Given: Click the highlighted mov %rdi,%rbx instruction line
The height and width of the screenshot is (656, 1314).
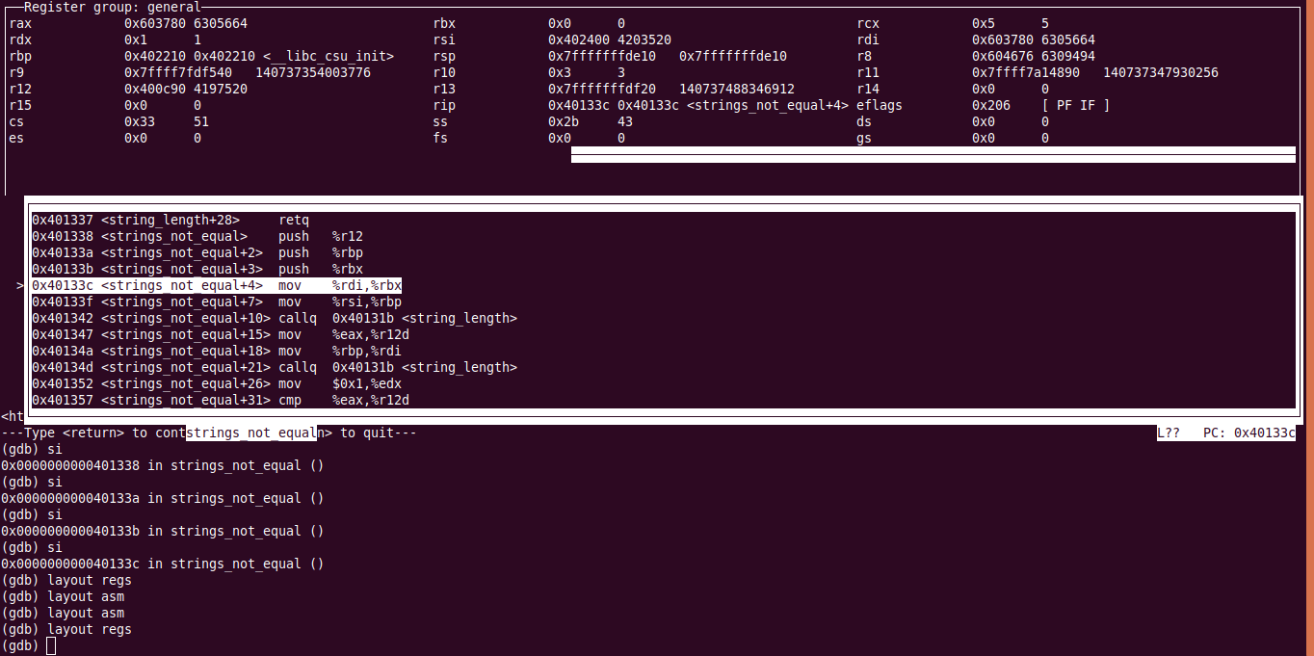Looking at the screenshot, I should click(217, 285).
